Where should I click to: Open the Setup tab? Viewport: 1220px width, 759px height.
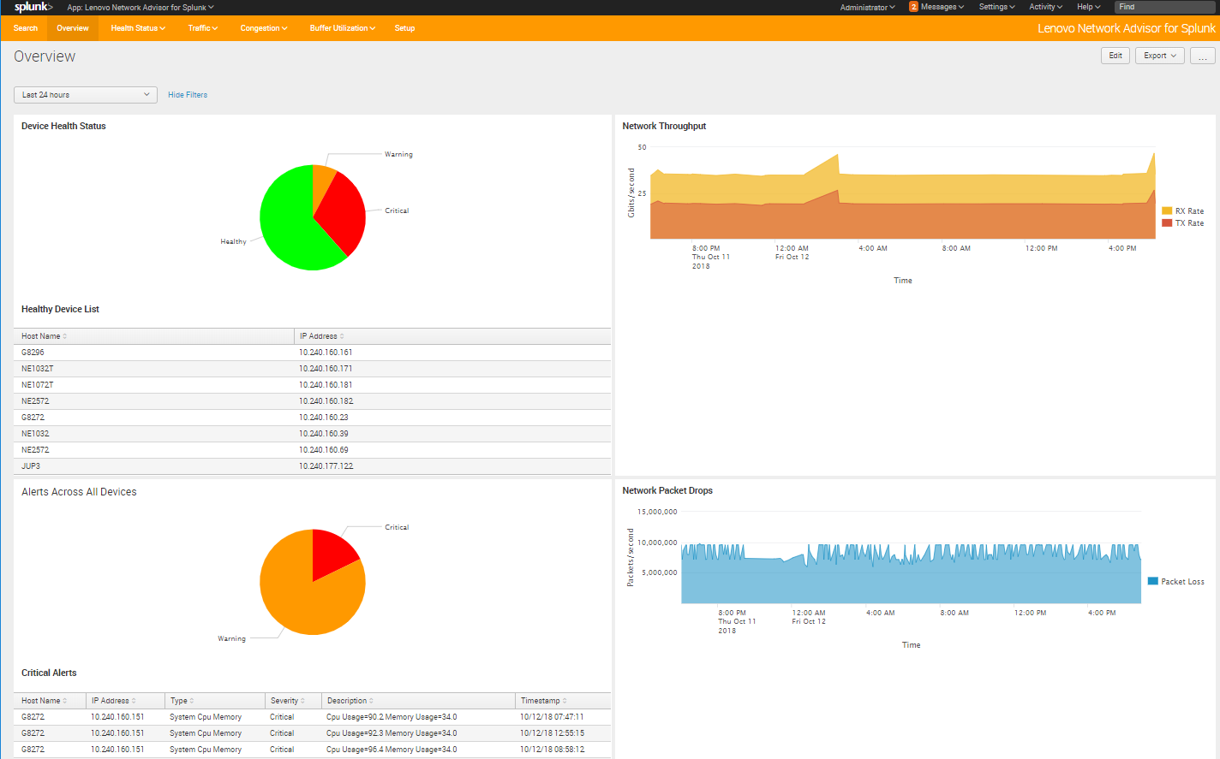point(404,28)
